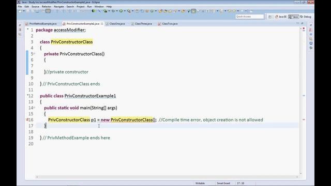Viewport: 331px width, 186px height.
Task: Click the red error summary square above ruler
Action: tap(304, 28)
